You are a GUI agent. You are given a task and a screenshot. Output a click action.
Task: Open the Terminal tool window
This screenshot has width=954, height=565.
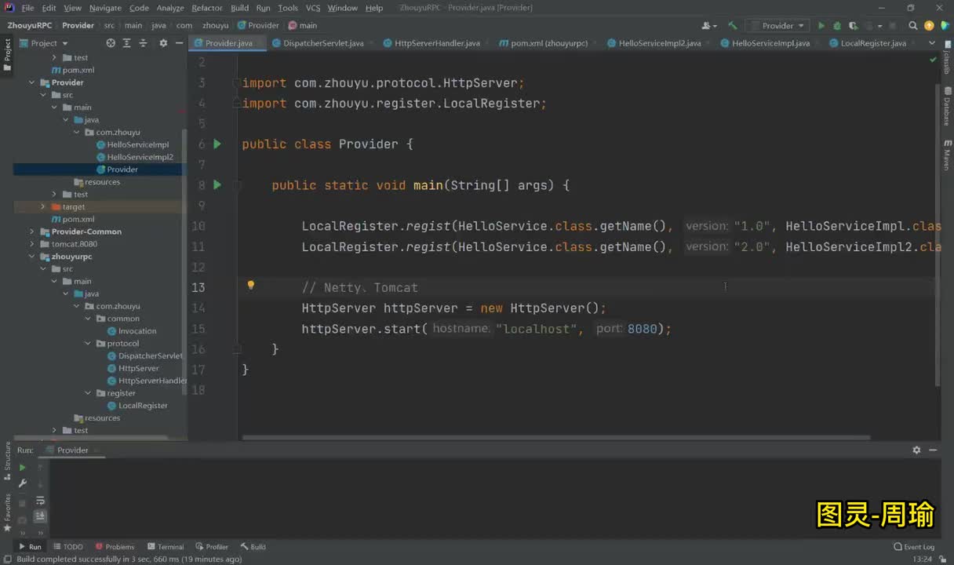pos(166,547)
